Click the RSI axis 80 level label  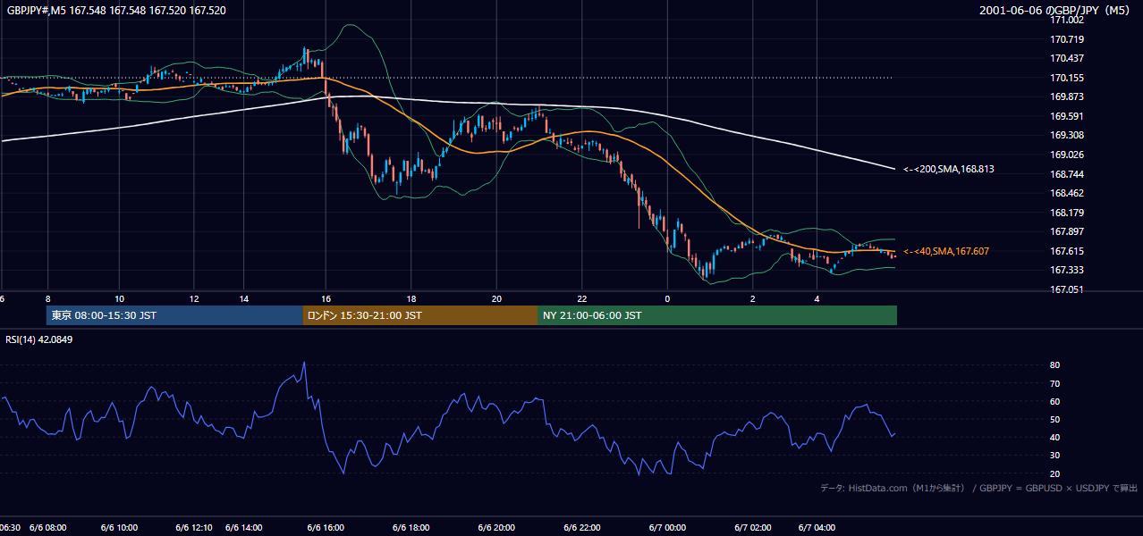click(x=1055, y=365)
